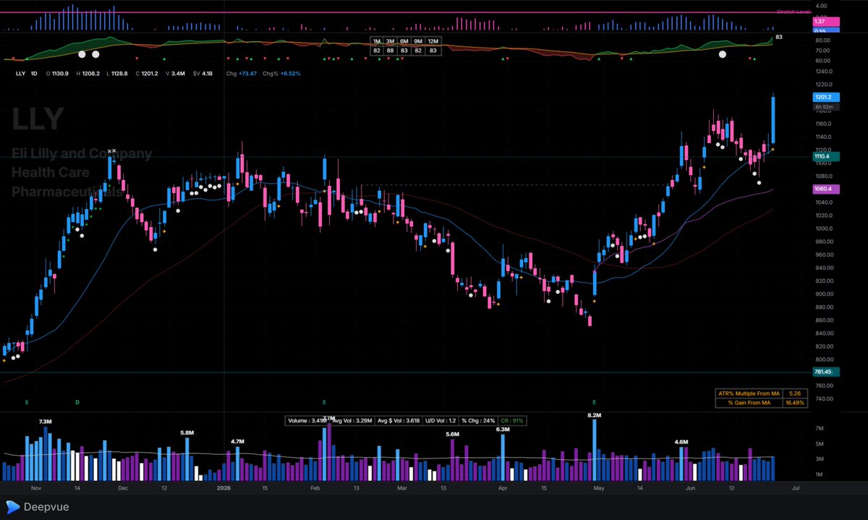Select the 1D timeframe label
The height and width of the screenshot is (520, 868).
point(34,73)
